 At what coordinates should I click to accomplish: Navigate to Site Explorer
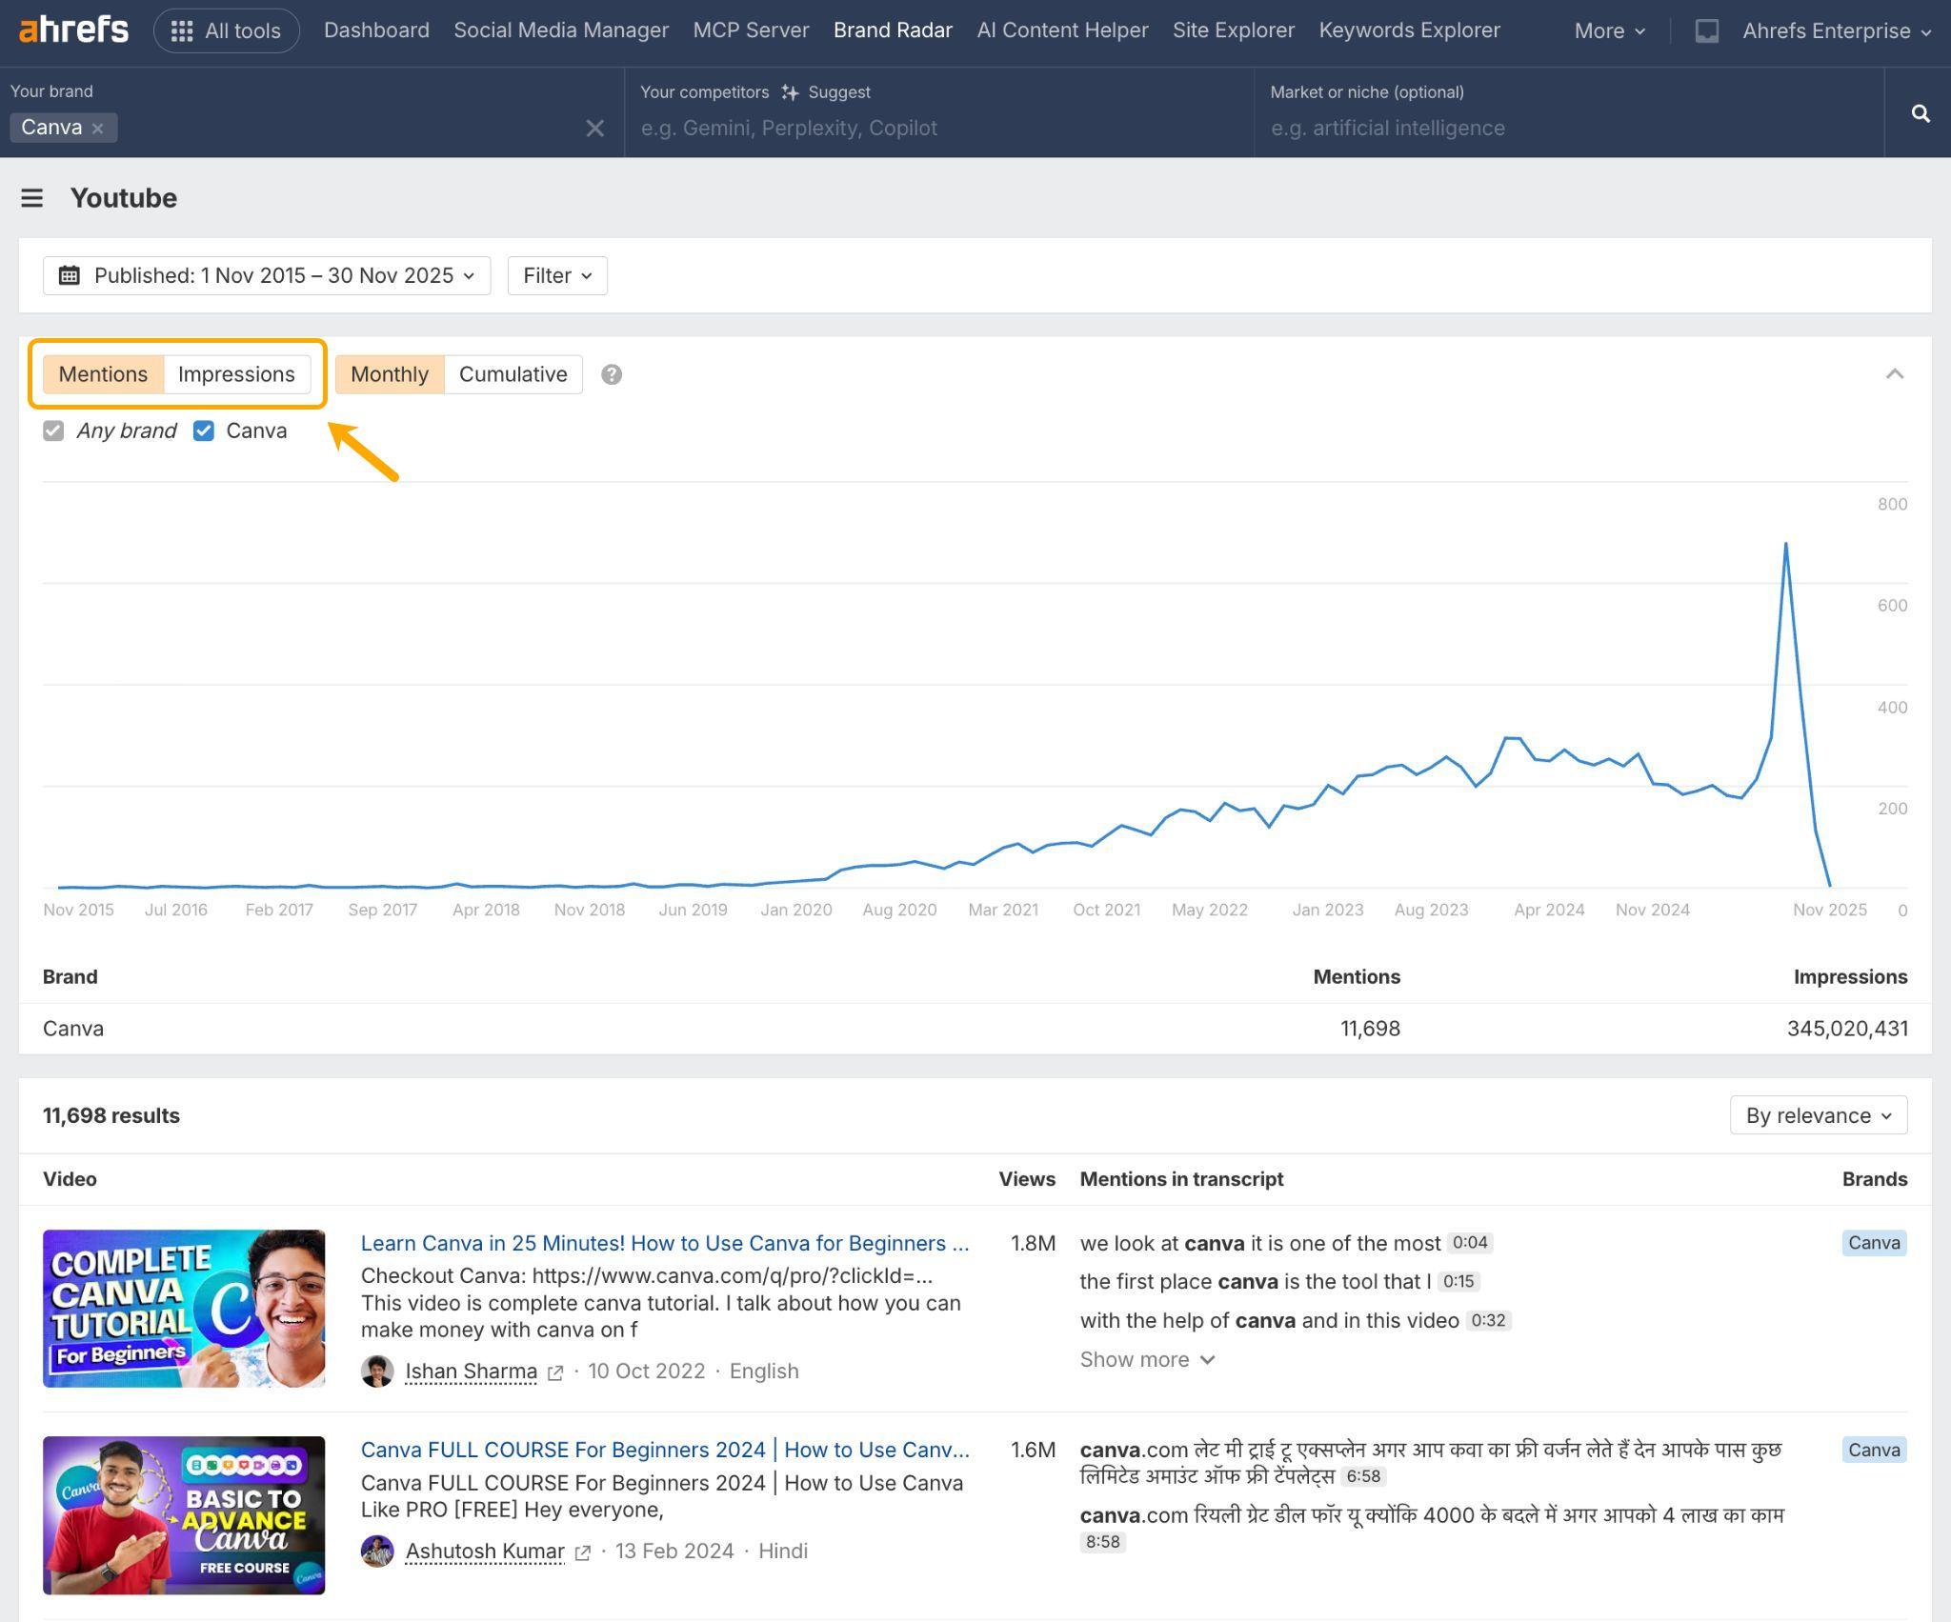1234,30
